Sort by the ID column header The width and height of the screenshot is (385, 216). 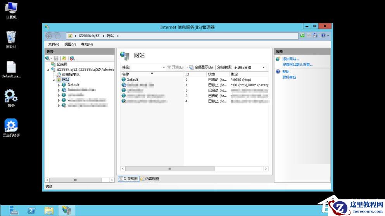[195, 74]
